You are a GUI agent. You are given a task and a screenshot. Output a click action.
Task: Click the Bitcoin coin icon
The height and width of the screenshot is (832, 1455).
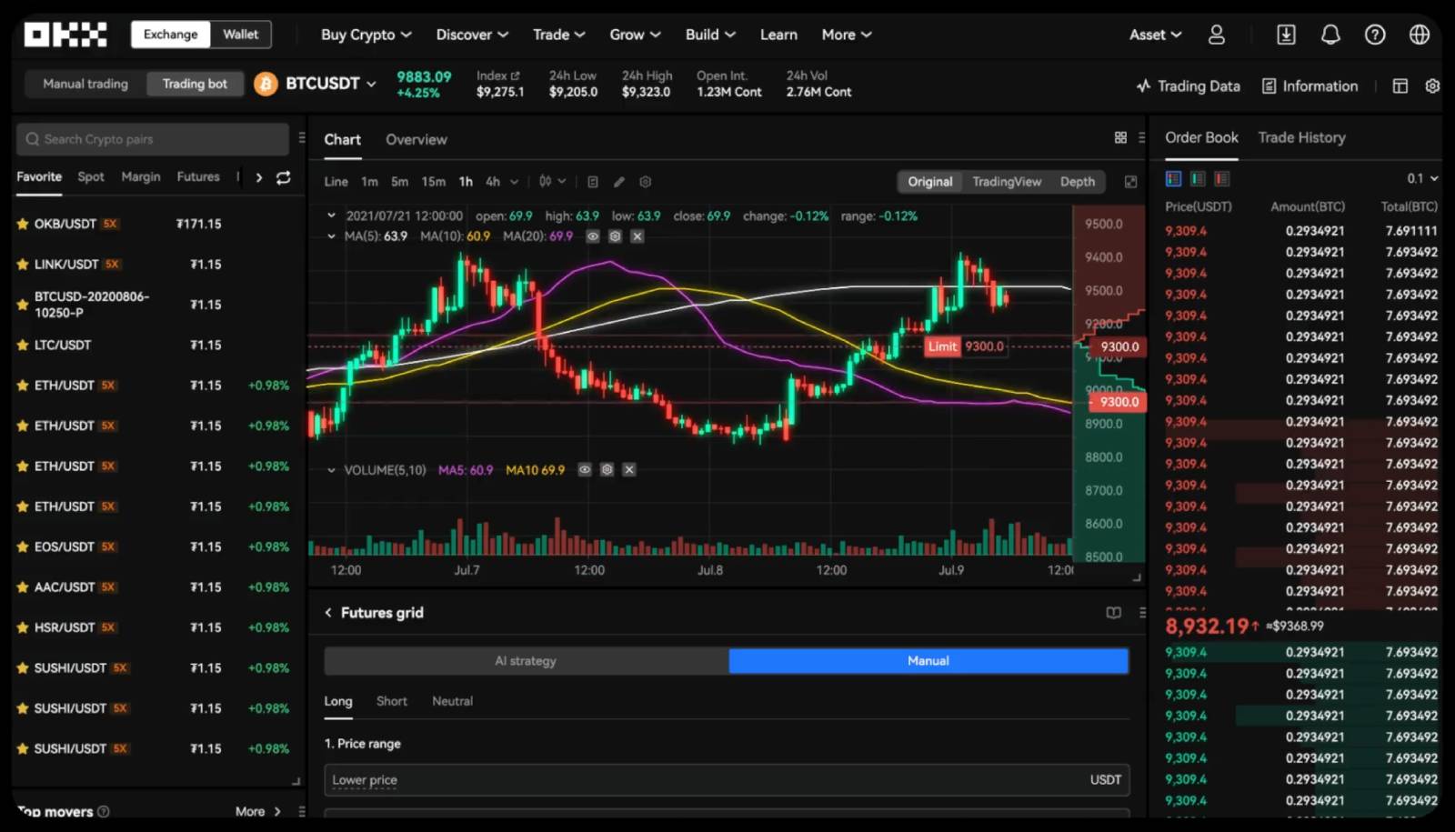266,85
